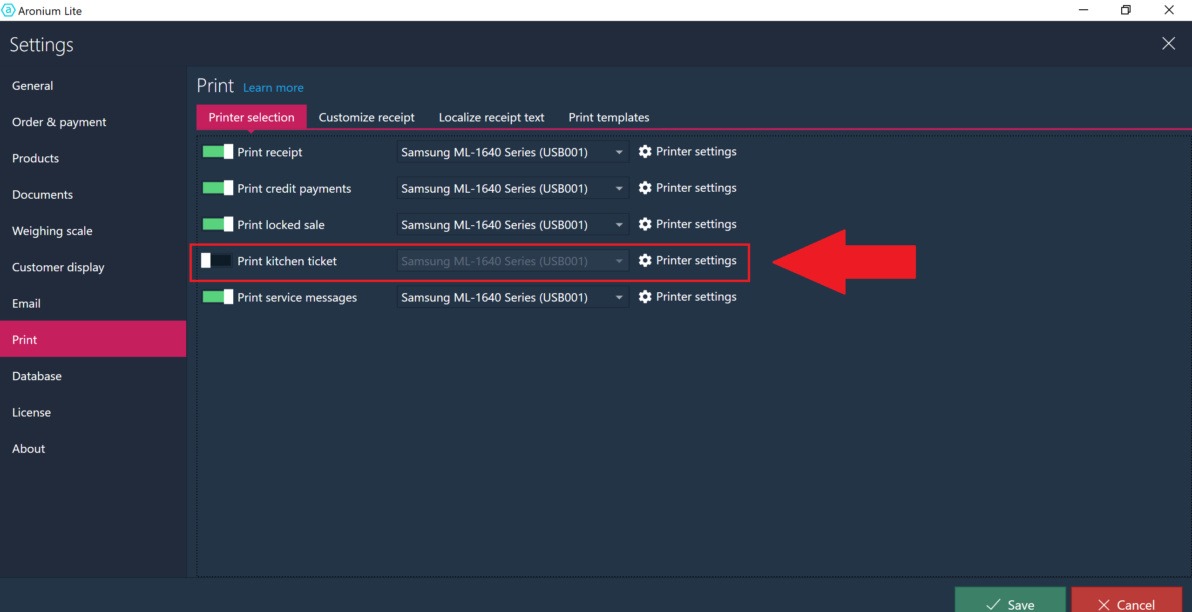Click gear icon for Print kitchen ticket
1192x612 pixels.
point(645,261)
